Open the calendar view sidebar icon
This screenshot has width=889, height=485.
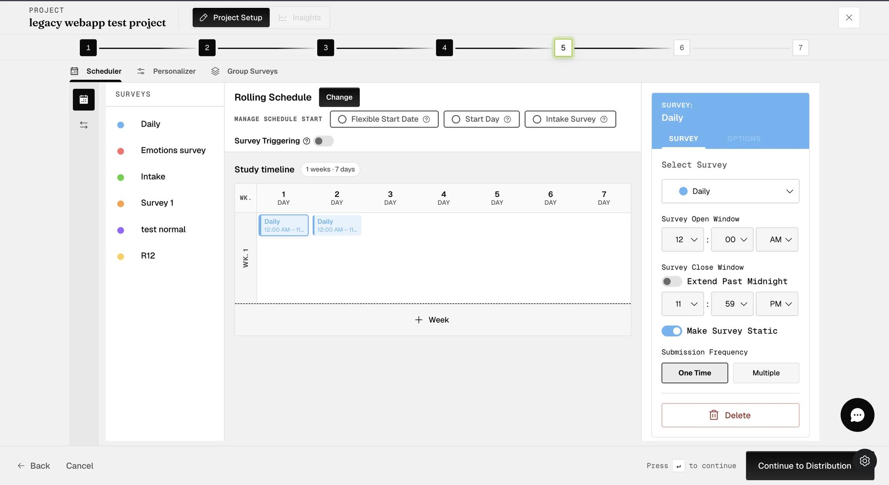[84, 99]
